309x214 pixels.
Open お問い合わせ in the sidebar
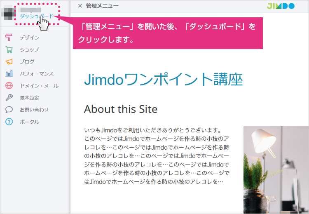pyautogui.click(x=34, y=110)
